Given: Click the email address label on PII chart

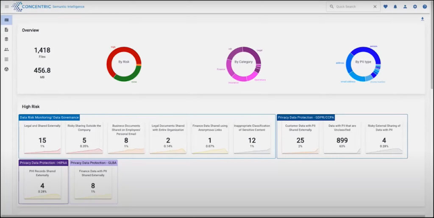Looking at the screenshot, I should (348, 82).
